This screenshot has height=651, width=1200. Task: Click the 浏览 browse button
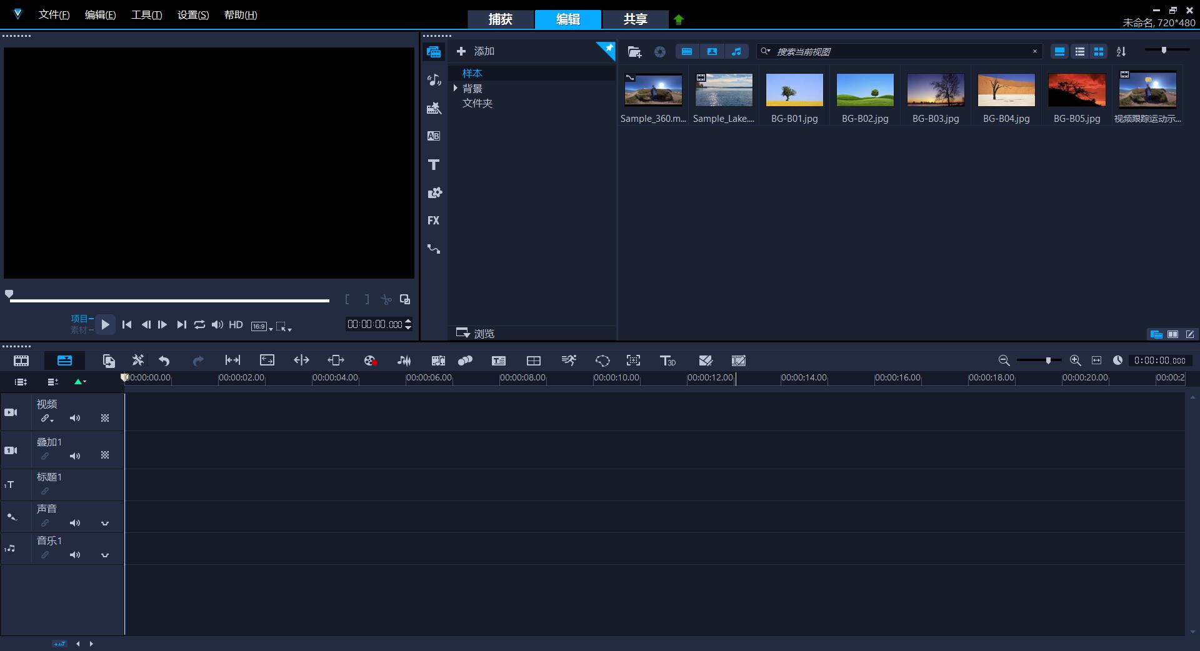click(476, 333)
